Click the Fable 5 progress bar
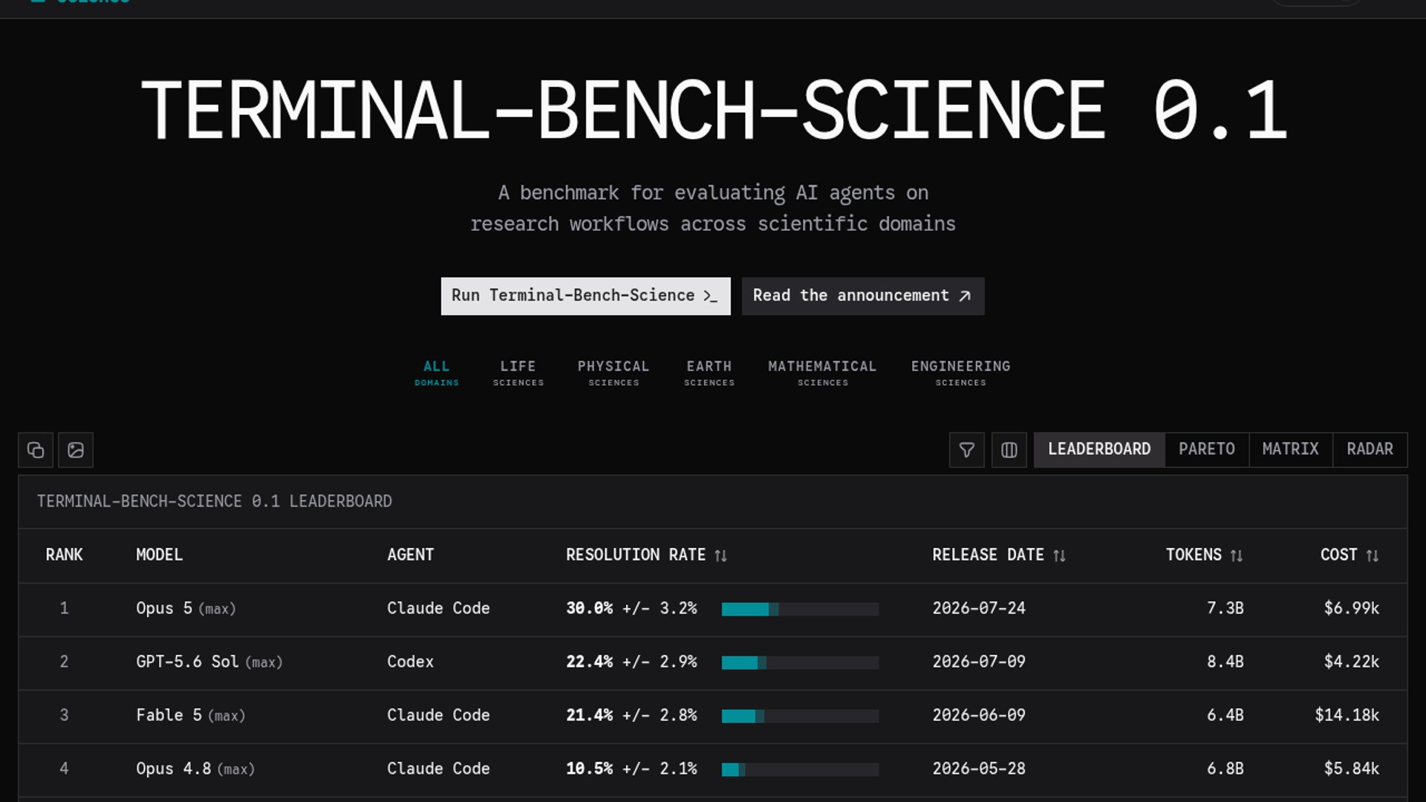Viewport: 1426px width, 802px height. pos(800,717)
